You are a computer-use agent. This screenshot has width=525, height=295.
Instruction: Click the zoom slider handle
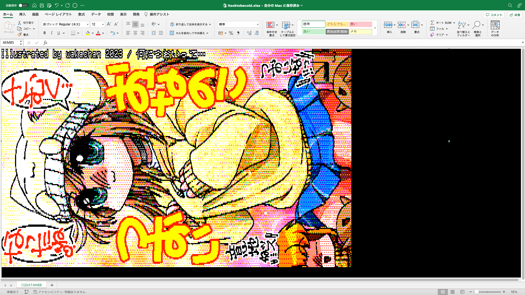[x=476, y=292]
